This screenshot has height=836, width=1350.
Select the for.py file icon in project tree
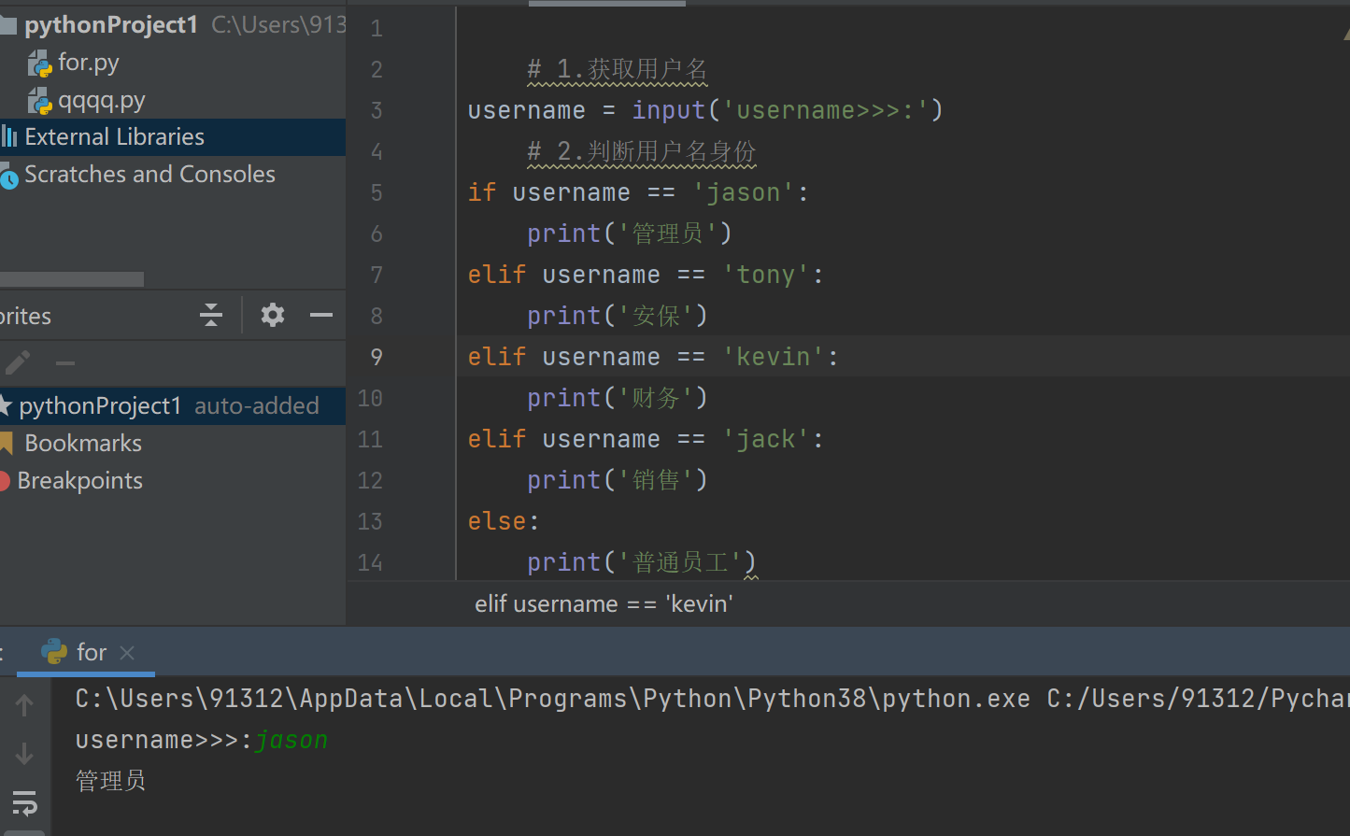point(40,64)
